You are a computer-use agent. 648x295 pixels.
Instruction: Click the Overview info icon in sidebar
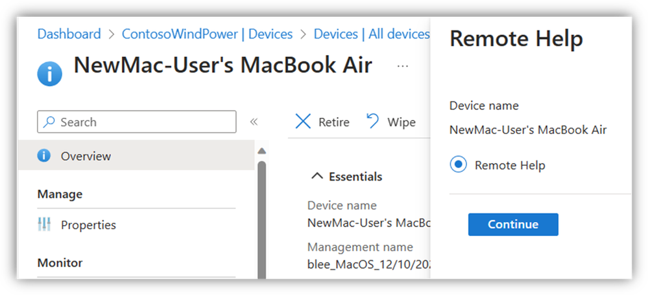click(x=43, y=156)
